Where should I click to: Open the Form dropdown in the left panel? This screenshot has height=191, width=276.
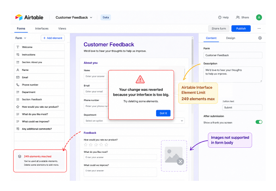click(x=21, y=38)
